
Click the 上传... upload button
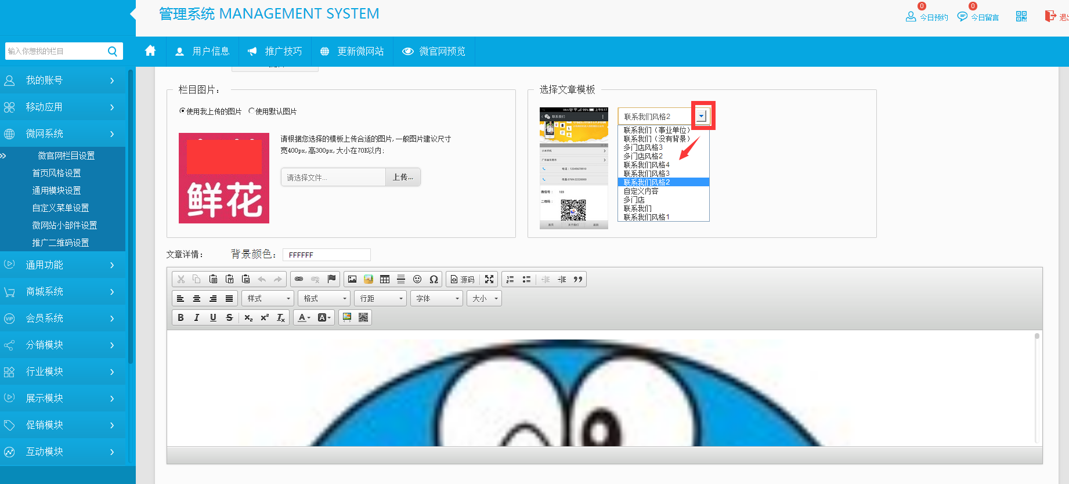coord(403,177)
